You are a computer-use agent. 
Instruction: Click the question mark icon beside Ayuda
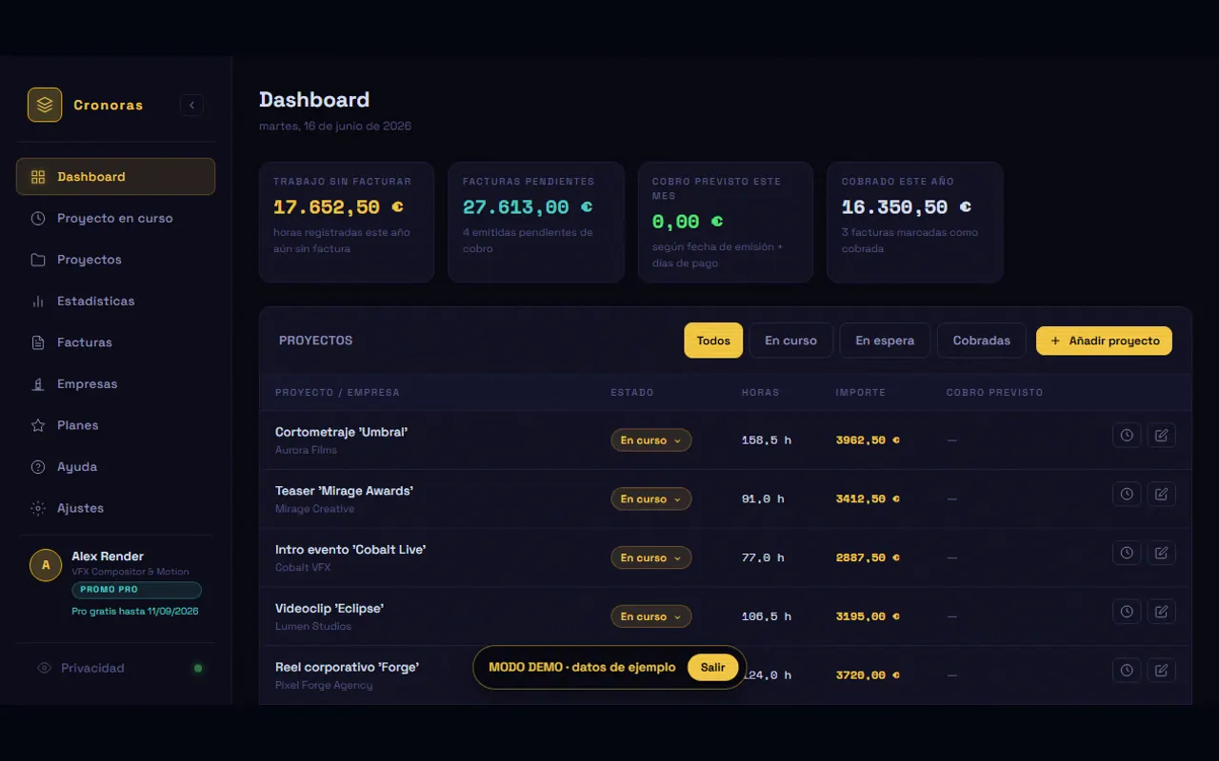pos(38,467)
